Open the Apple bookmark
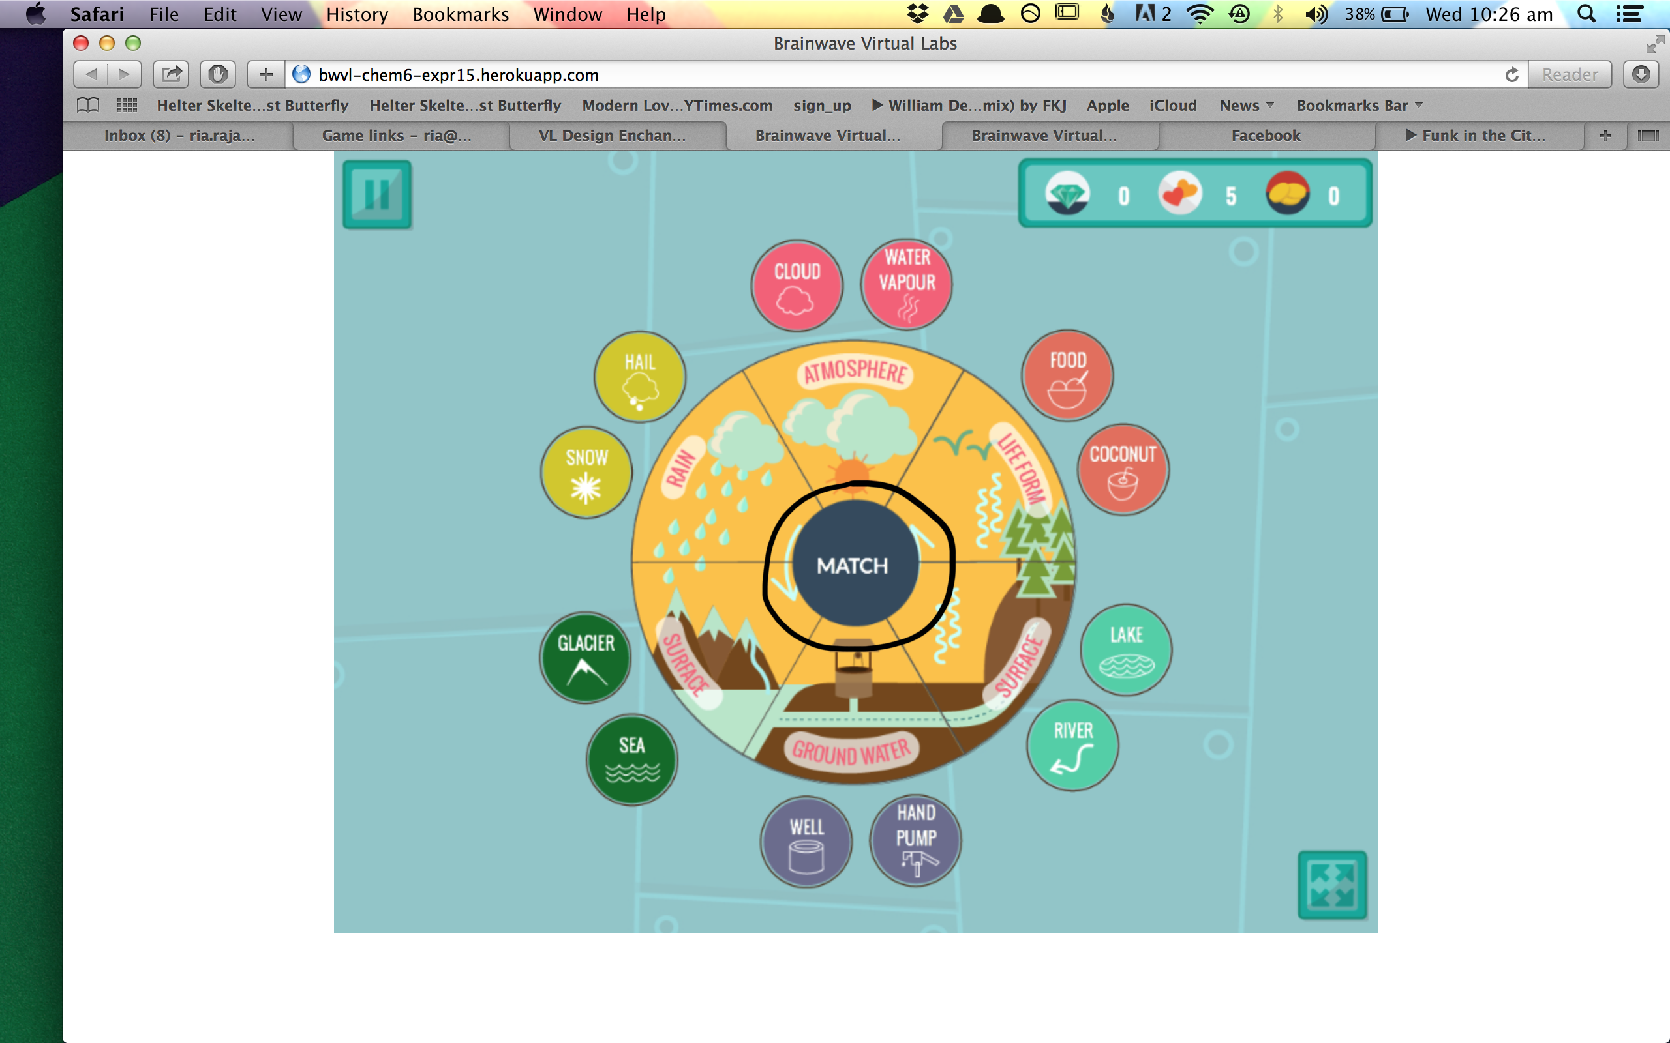The image size is (1670, 1043). (x=1108, y=106)
